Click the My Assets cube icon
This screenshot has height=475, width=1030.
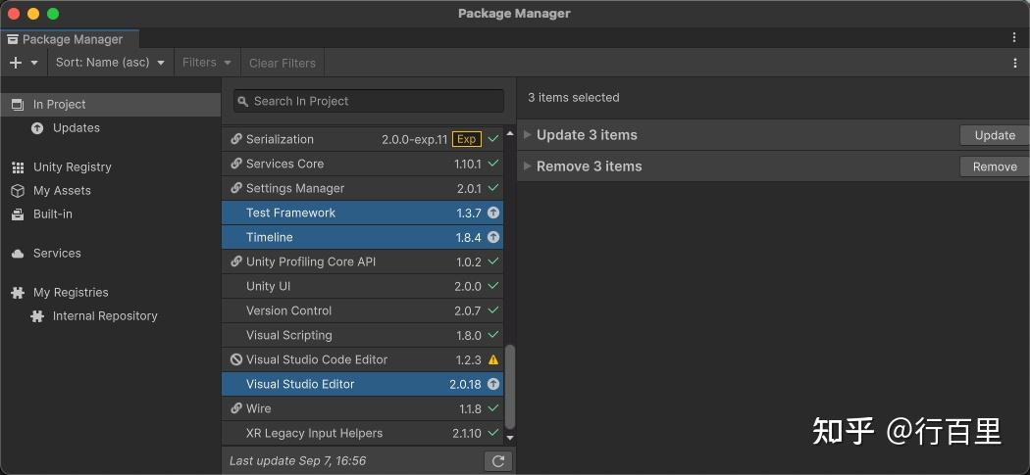(19, 191)
